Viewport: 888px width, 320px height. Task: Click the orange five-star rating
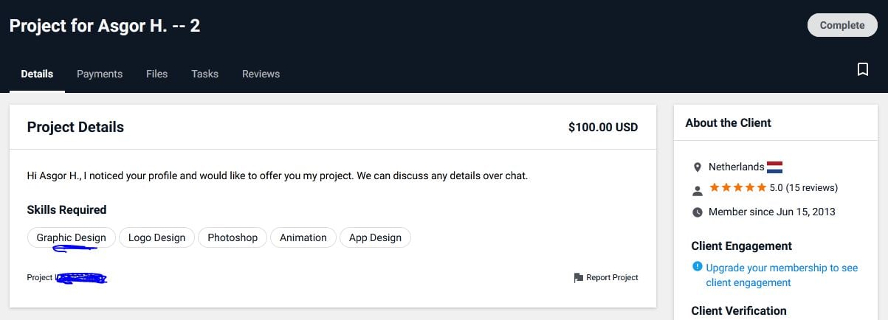tap(737, 188)
